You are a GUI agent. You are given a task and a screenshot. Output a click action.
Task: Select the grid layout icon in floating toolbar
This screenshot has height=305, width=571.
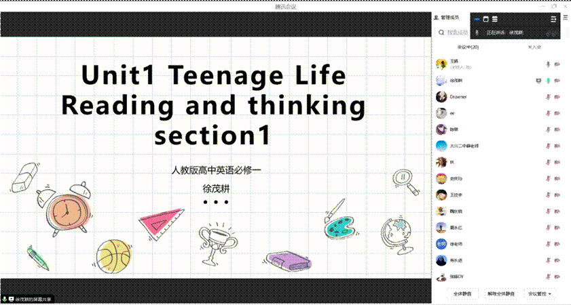(495, 20)
